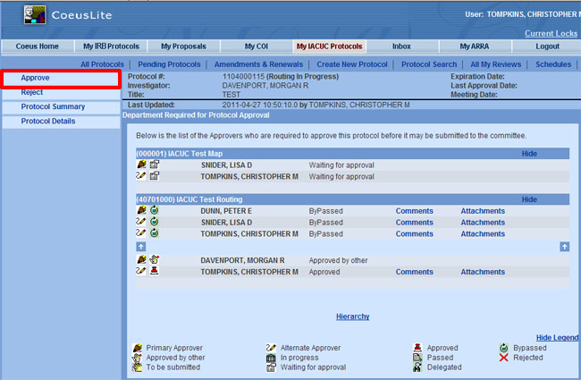Click primary approver icon beside DUNN, PETER E

(x=141, y=210)
